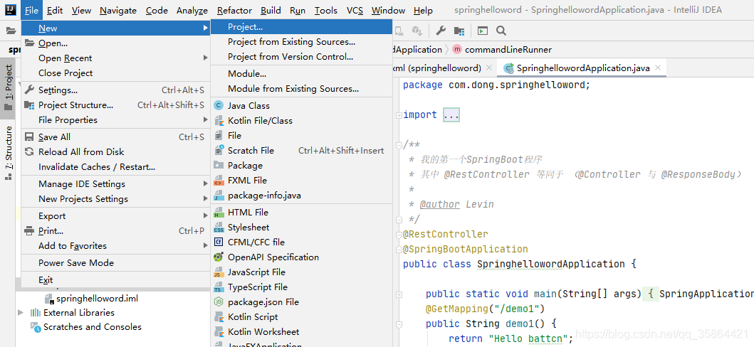Close the xml (springhelloword) tab
Screen dimensions: 754x347
click(x=489, y=68)
